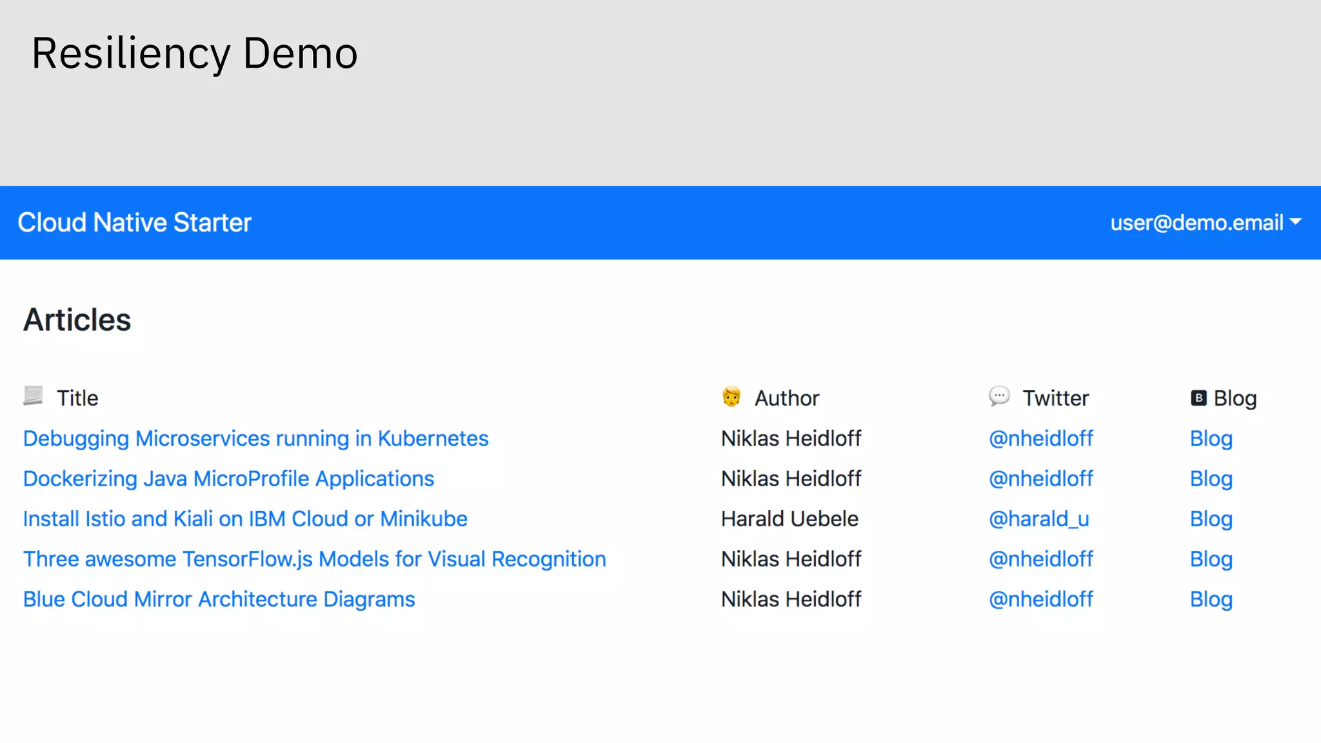Open Install Istio and Kiali article
This screenshot has width=1321, height=743.
point(245,519)
